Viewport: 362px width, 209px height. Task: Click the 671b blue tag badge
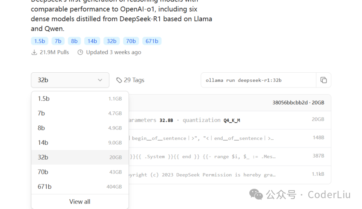pyautogui.click(x=152, y=41)
